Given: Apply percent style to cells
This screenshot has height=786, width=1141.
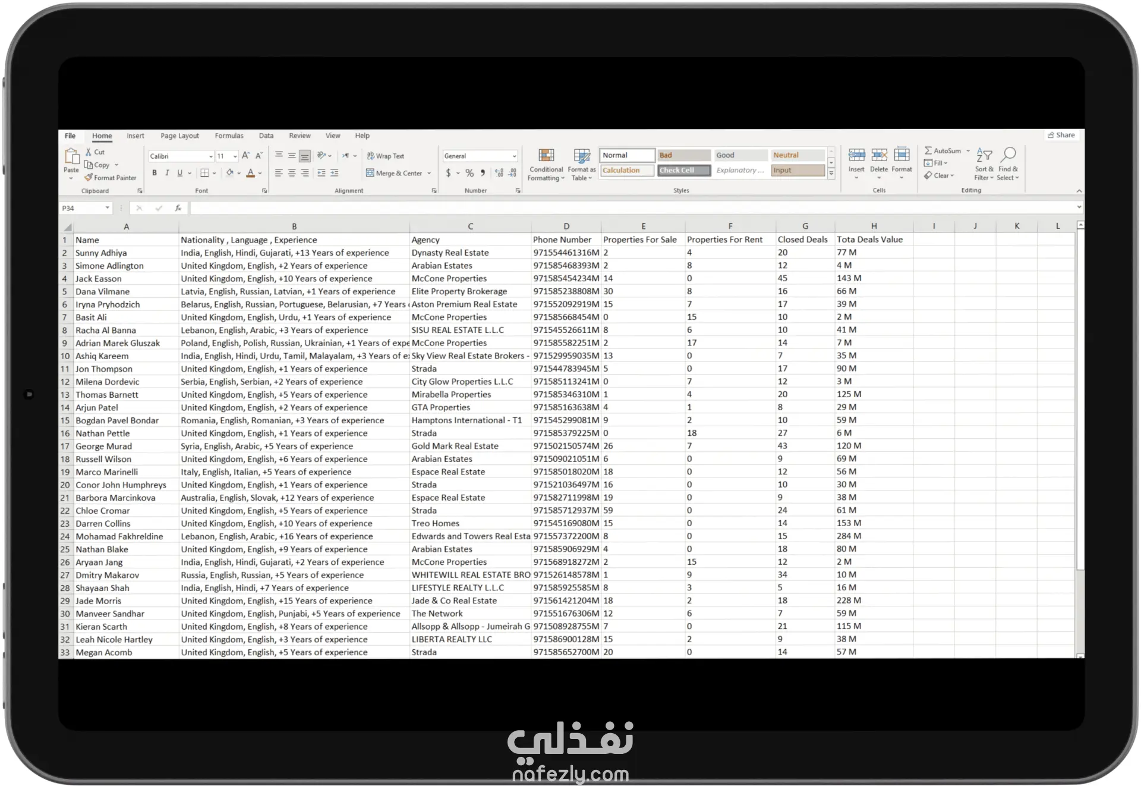Looking at the screenshot, I should tap(469, 173).
